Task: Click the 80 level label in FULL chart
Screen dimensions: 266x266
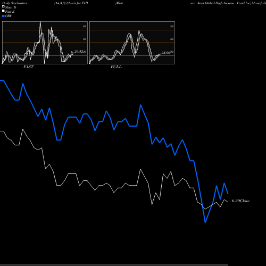Action: [x=172, y=26]
